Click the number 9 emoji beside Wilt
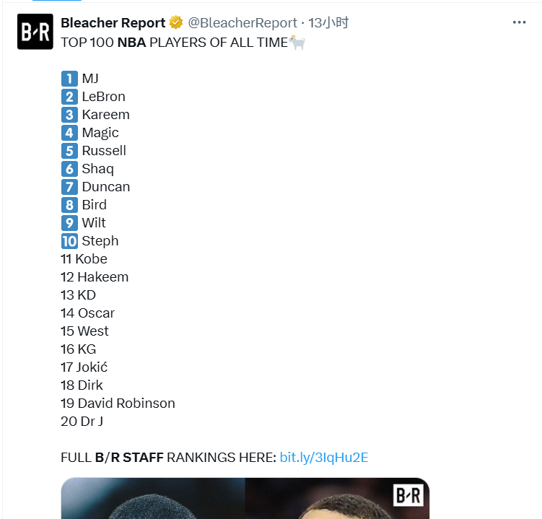 (x=69, y=223)
